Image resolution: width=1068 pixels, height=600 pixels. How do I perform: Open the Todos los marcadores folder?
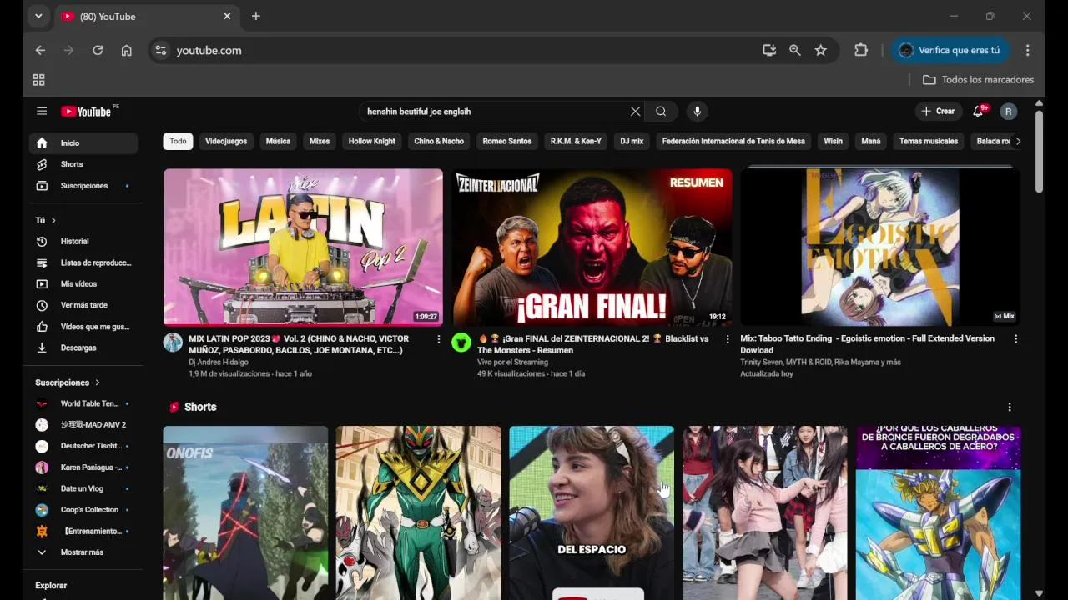(x=978, y=80)
